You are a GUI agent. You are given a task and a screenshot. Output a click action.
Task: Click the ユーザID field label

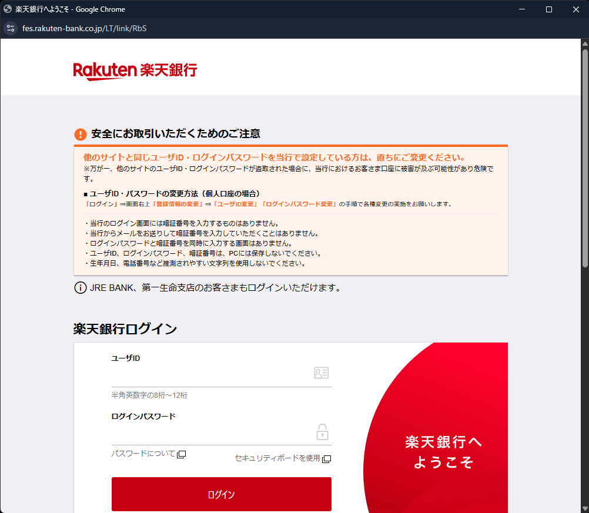pyautogui.click(x=125, y=358)
